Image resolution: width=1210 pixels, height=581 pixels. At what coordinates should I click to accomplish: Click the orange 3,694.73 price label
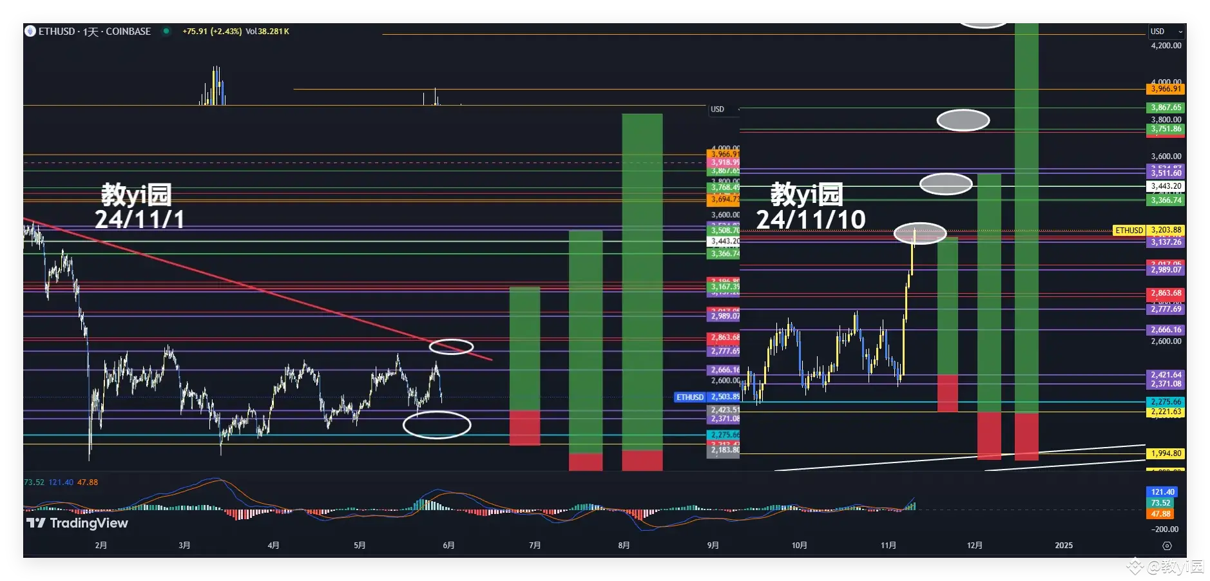(x=725, y=199)
